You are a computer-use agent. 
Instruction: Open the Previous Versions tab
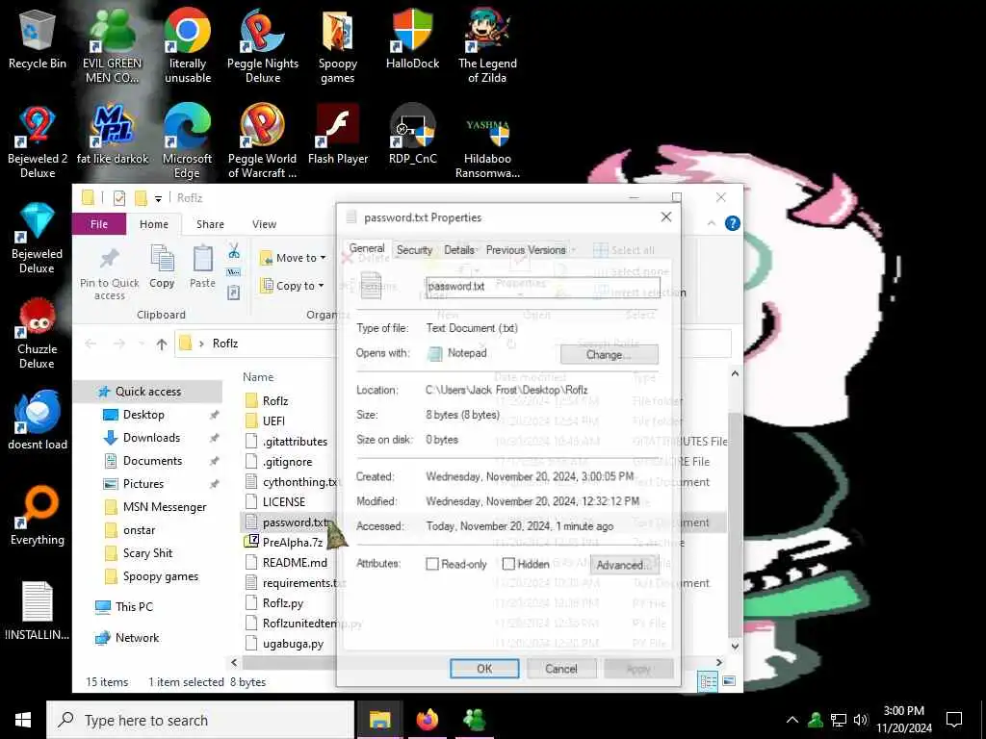pyautogui.click(x=526, y=249)
